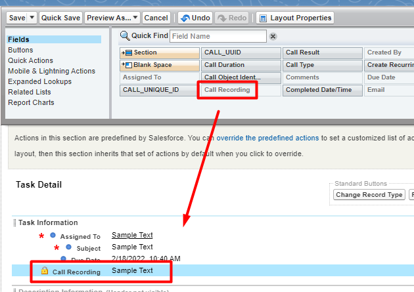The height and width of the screenshot is (292, 414).
Task: Select Fields in the palette list
Action: click(x=54, y=39)
